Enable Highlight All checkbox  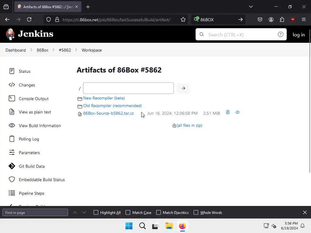coord(96,212)
